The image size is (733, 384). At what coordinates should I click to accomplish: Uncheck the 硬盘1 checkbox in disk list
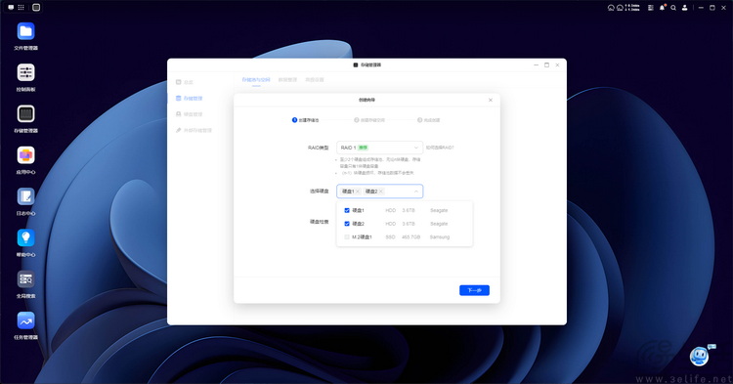coord(347,211)
